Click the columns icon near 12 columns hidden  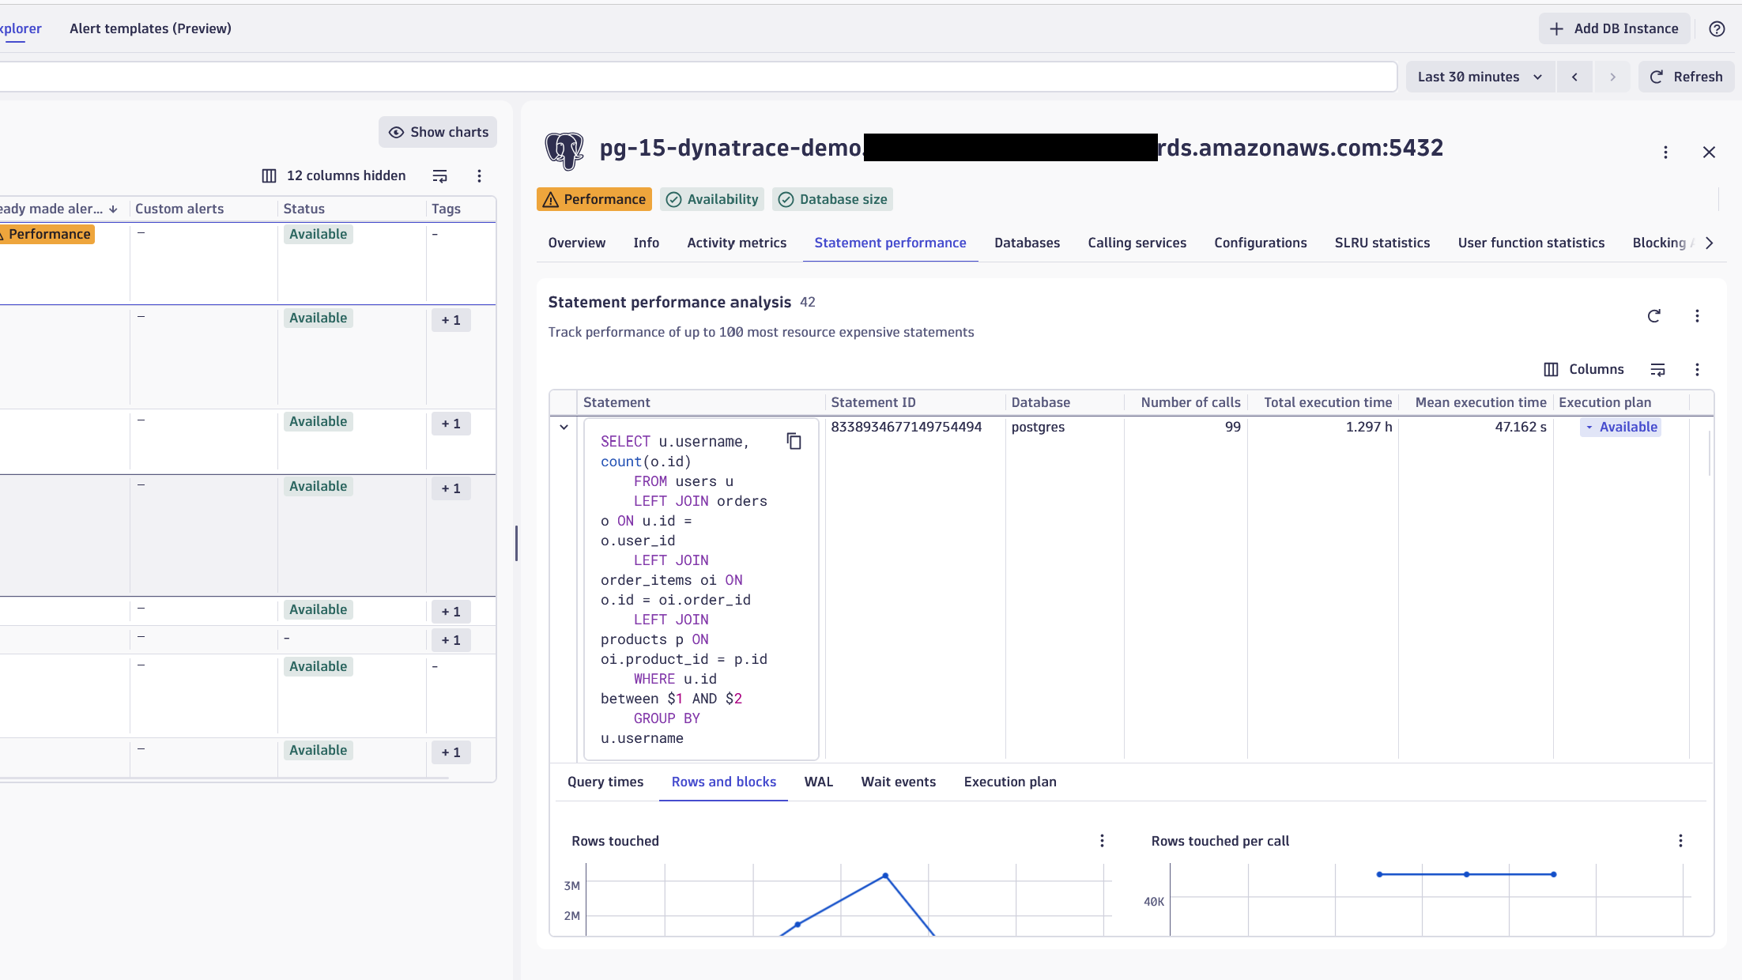[x=268, y=175]
